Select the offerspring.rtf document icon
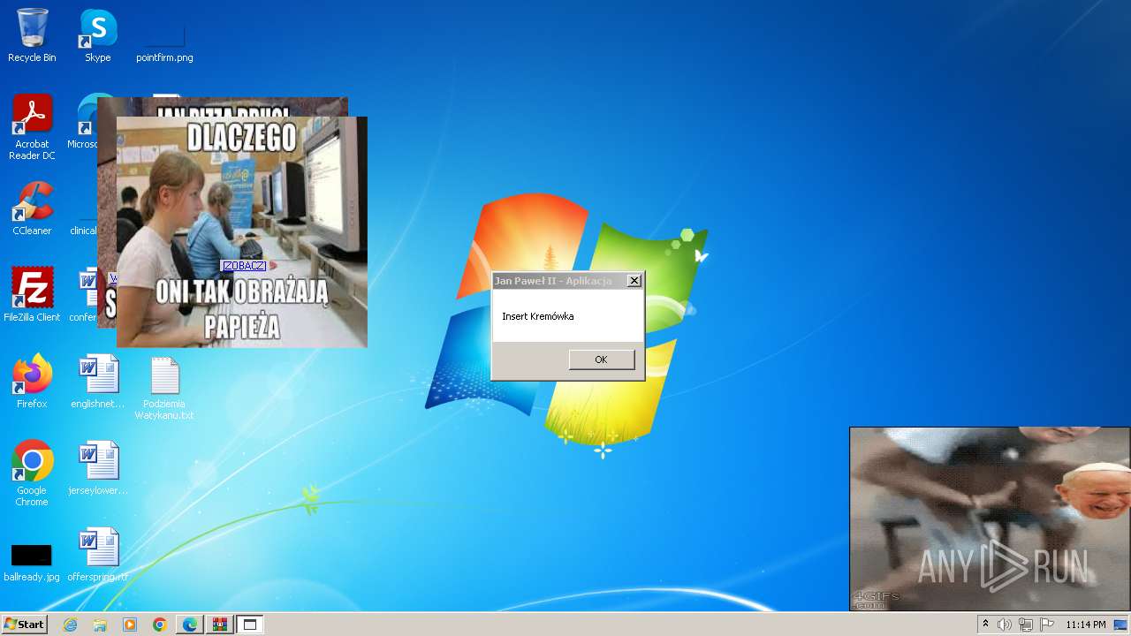This screenshot has width=1131, height=636. [98, 554]
